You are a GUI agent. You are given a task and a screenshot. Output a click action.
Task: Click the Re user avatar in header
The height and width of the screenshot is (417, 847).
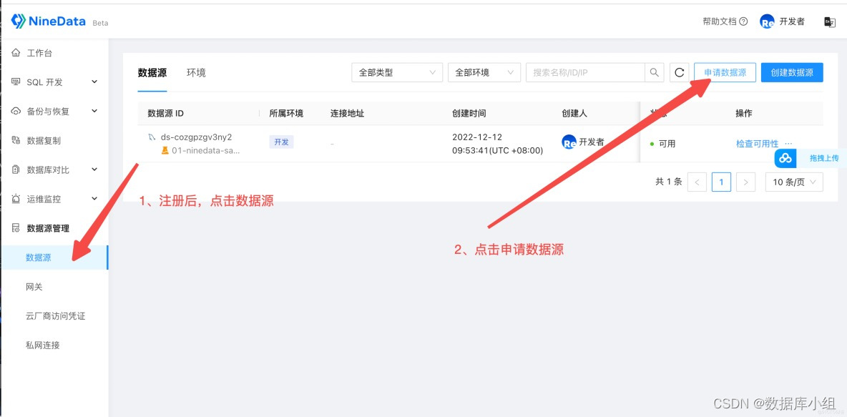pos(766,21)
